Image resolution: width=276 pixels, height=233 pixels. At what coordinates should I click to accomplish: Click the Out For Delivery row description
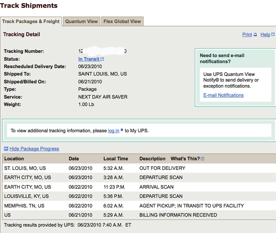point(162,168)
